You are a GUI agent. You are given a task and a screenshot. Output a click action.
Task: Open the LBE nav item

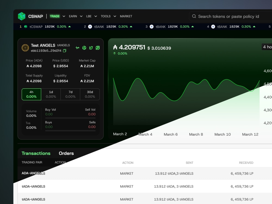[x=89, y=16]
